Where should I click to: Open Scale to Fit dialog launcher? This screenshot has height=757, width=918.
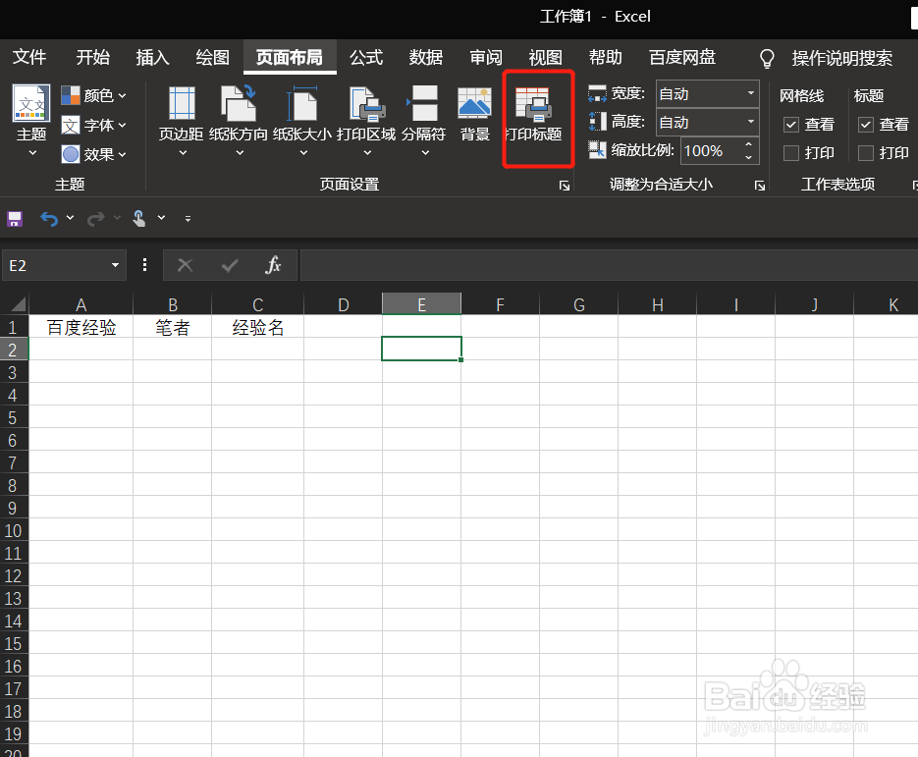pyautogui.click(x=760, y=186)
